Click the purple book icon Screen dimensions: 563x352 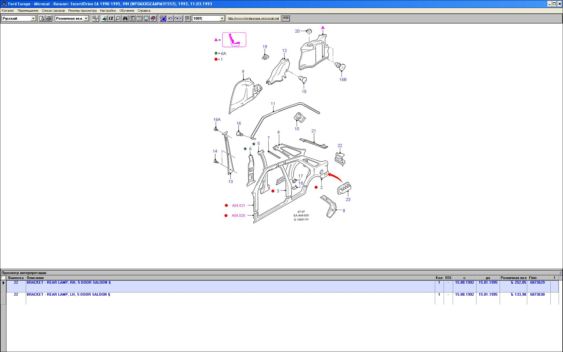pyautogui.click(x=153, y=18)
